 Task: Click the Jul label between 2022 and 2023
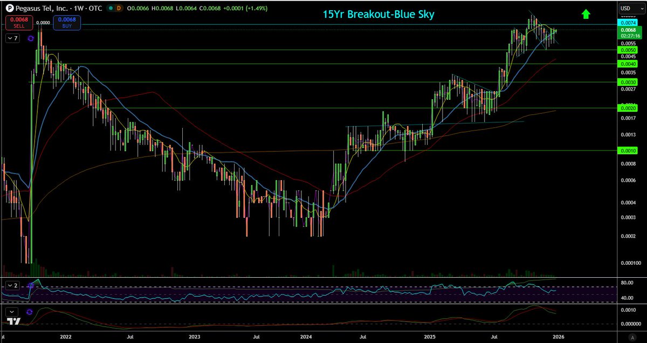coord(130,336)
